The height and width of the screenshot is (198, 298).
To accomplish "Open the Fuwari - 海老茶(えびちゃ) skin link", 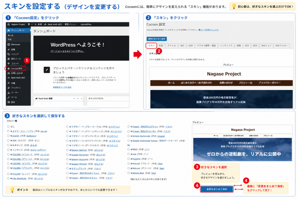I will 145,127.
